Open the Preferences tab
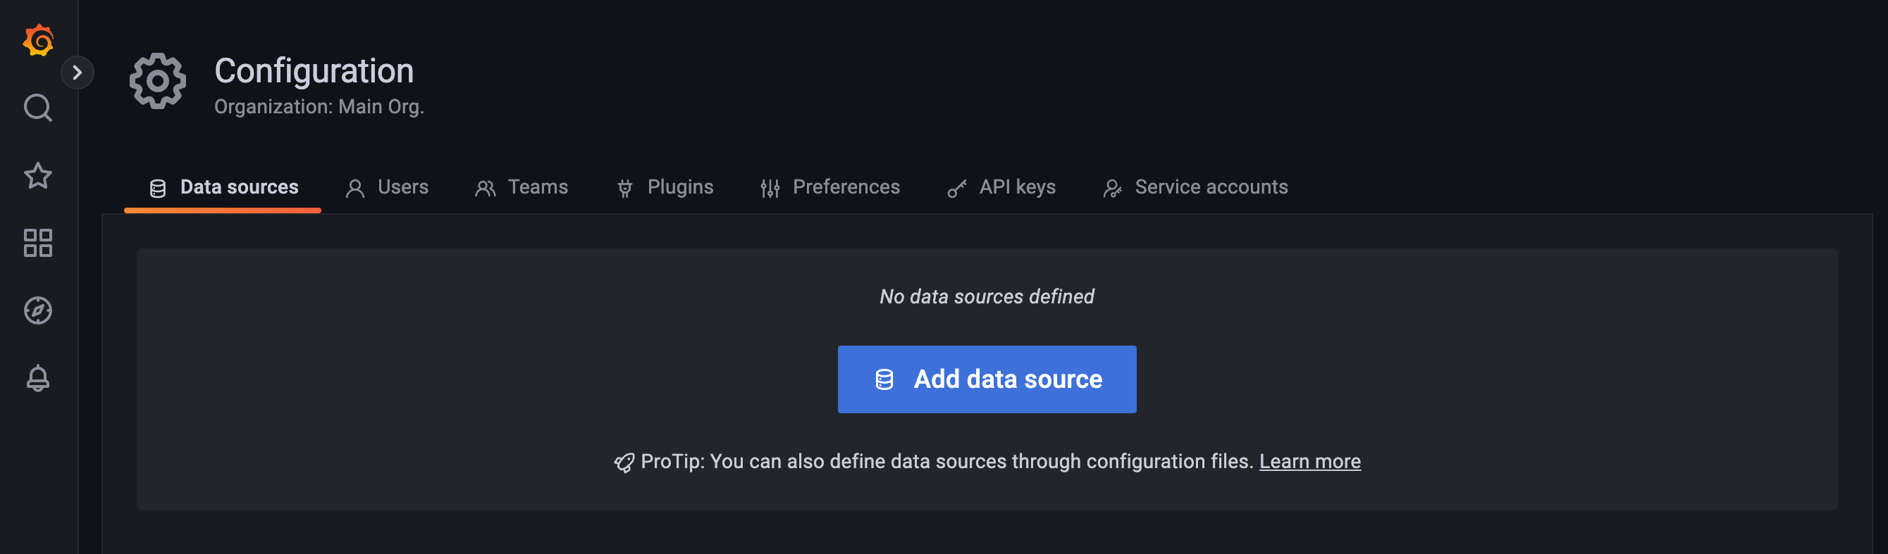 [829, 187]
